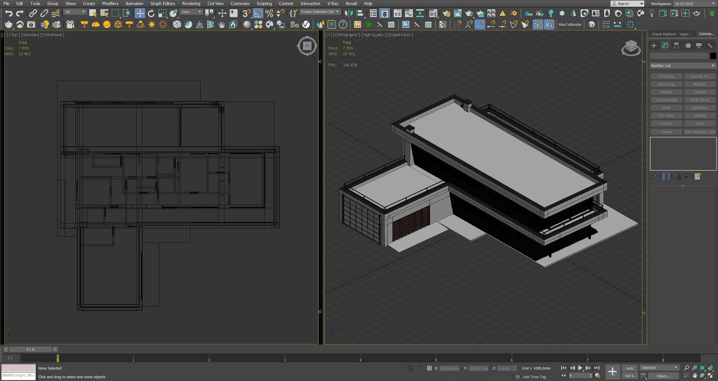Image resolution: width=718 pixels, height=381 pixels.
Task: Click the orange Sphere primitive icon
Action: point(107,25)
